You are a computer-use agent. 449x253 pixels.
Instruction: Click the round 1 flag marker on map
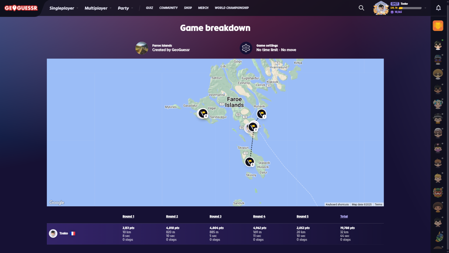point(261,114)
